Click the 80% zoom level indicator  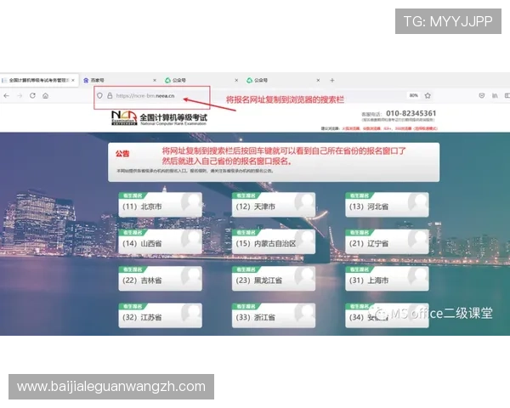coord(414,96)
